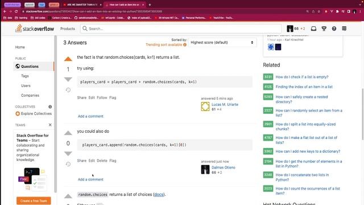Open 'How can I randomly select an item' link
The width and height of the screenshot is (364, 205).
tap(309, 113)
